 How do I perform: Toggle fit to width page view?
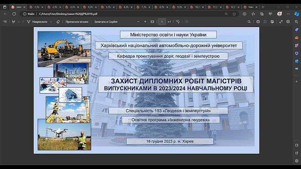coord(152,22)
